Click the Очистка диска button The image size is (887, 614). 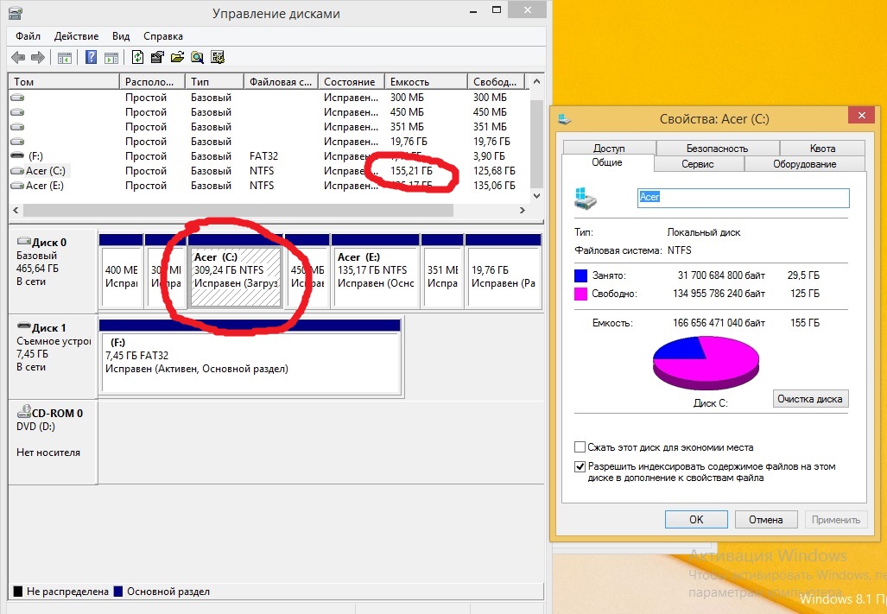point(810,399)
